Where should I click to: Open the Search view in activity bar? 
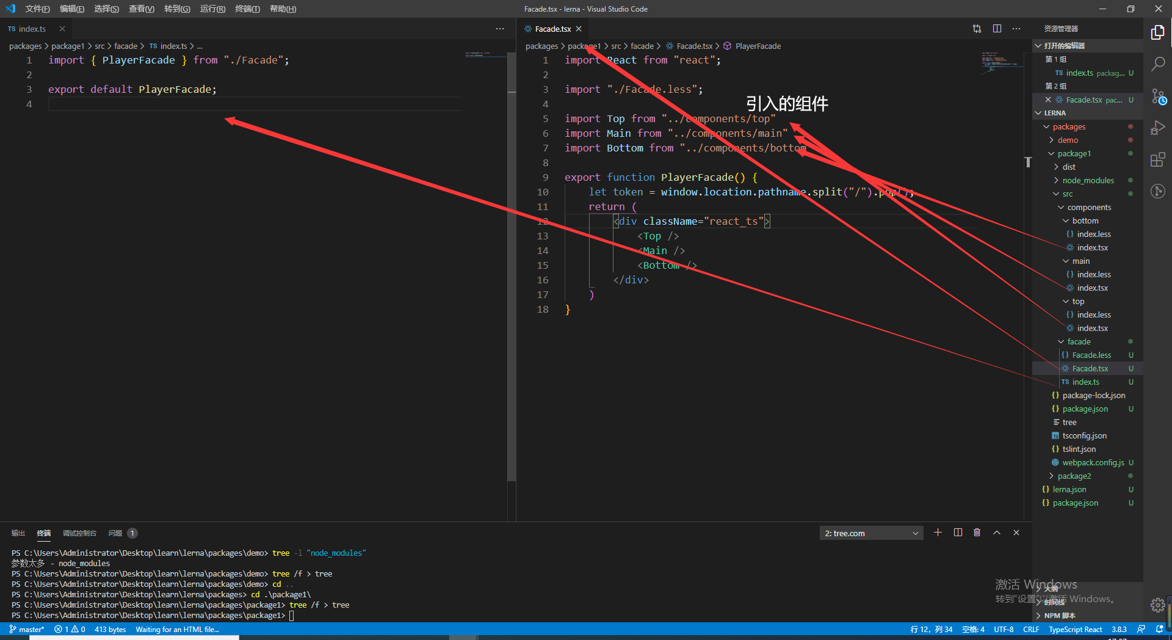click(x=1157, y=64)
